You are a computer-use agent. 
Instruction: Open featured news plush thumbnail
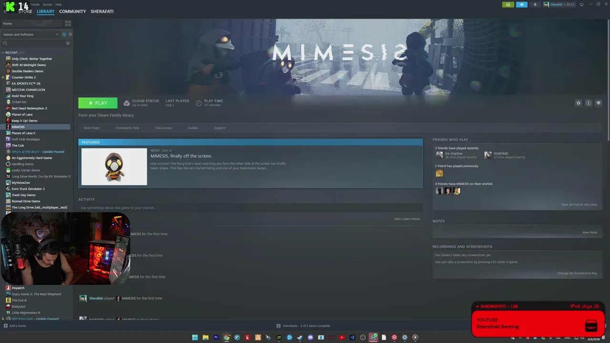click(114, 167)
